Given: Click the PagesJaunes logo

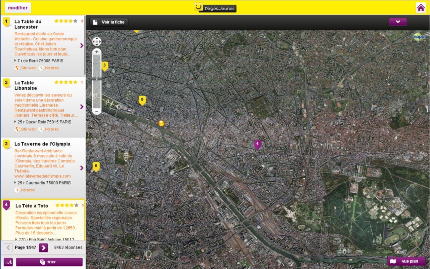Looking at the screenshot, I should click(215, 8).
